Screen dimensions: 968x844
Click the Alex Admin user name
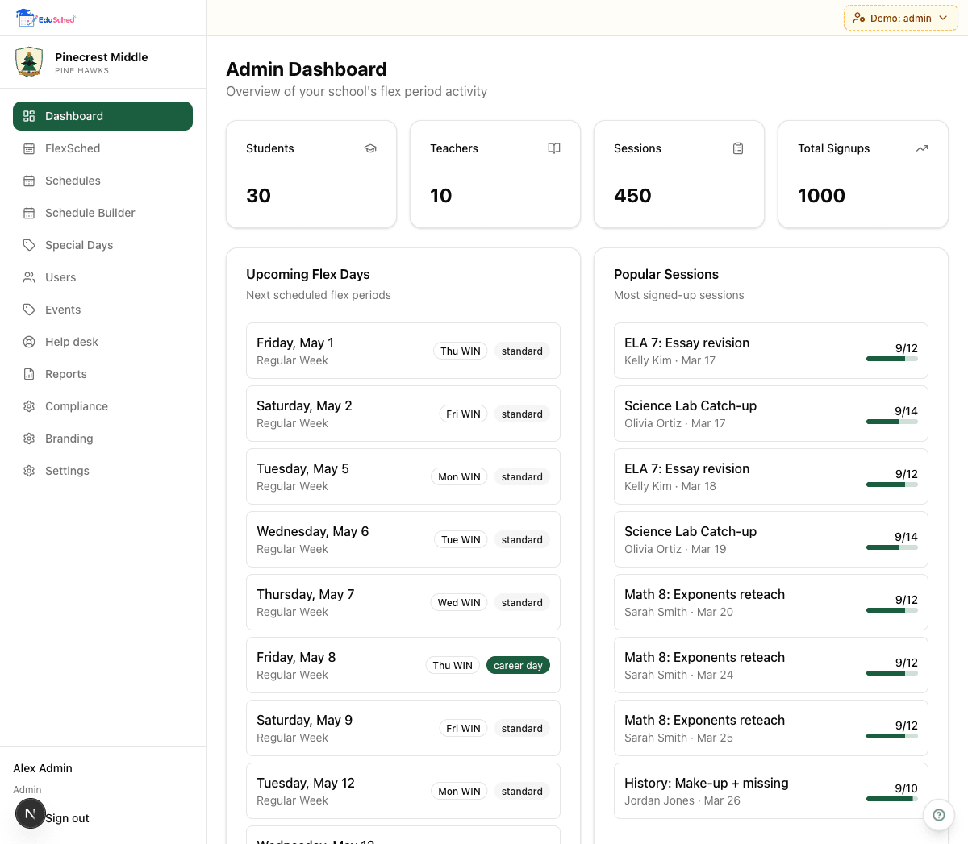click(x=43, y=768)
